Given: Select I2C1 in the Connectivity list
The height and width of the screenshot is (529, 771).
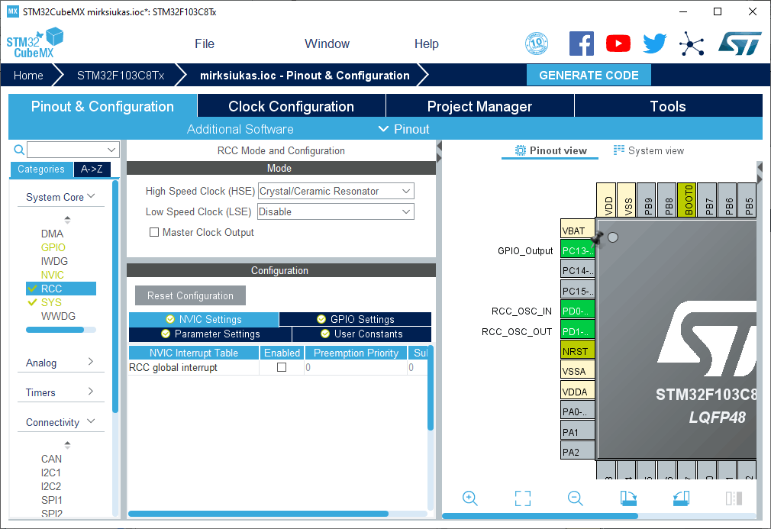Looking at the screenshot, I should [x=51, y=473].
